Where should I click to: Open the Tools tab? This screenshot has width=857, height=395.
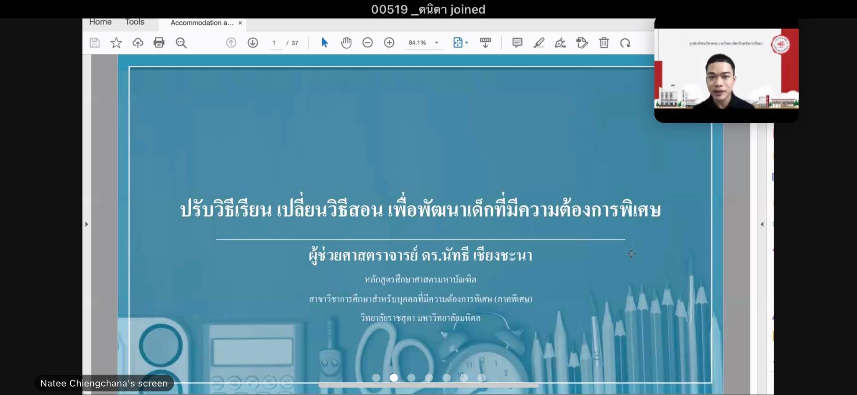[x=135, y=22]
